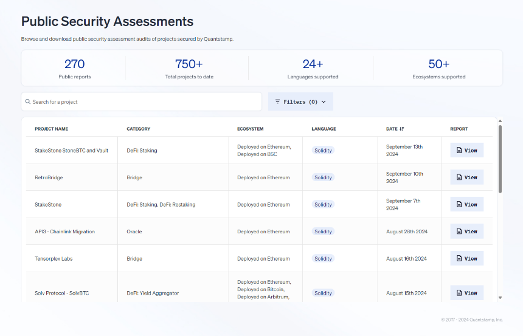View the Solv Protocol - SolvBTC report
Screen dimensions: 523x336
466,293
